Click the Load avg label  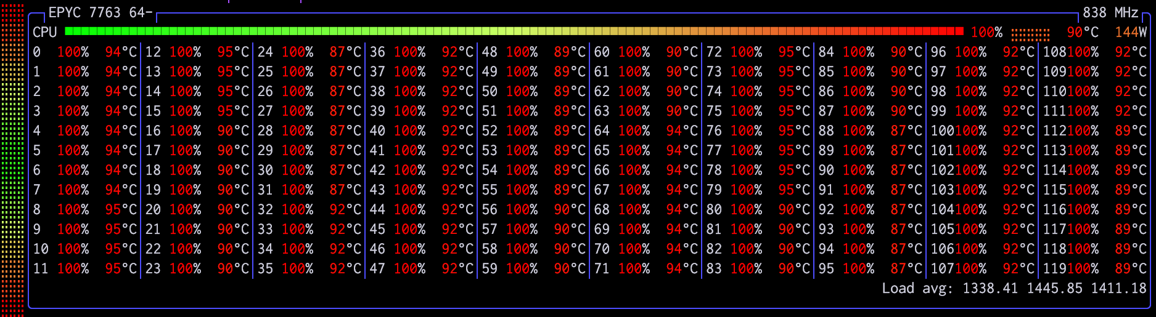[918, 288]
